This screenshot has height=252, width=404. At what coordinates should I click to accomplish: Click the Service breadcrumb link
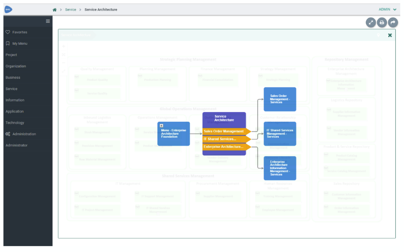71,10
